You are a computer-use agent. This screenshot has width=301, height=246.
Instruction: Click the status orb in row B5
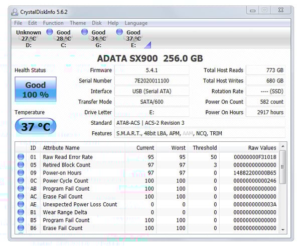point(21,220)
